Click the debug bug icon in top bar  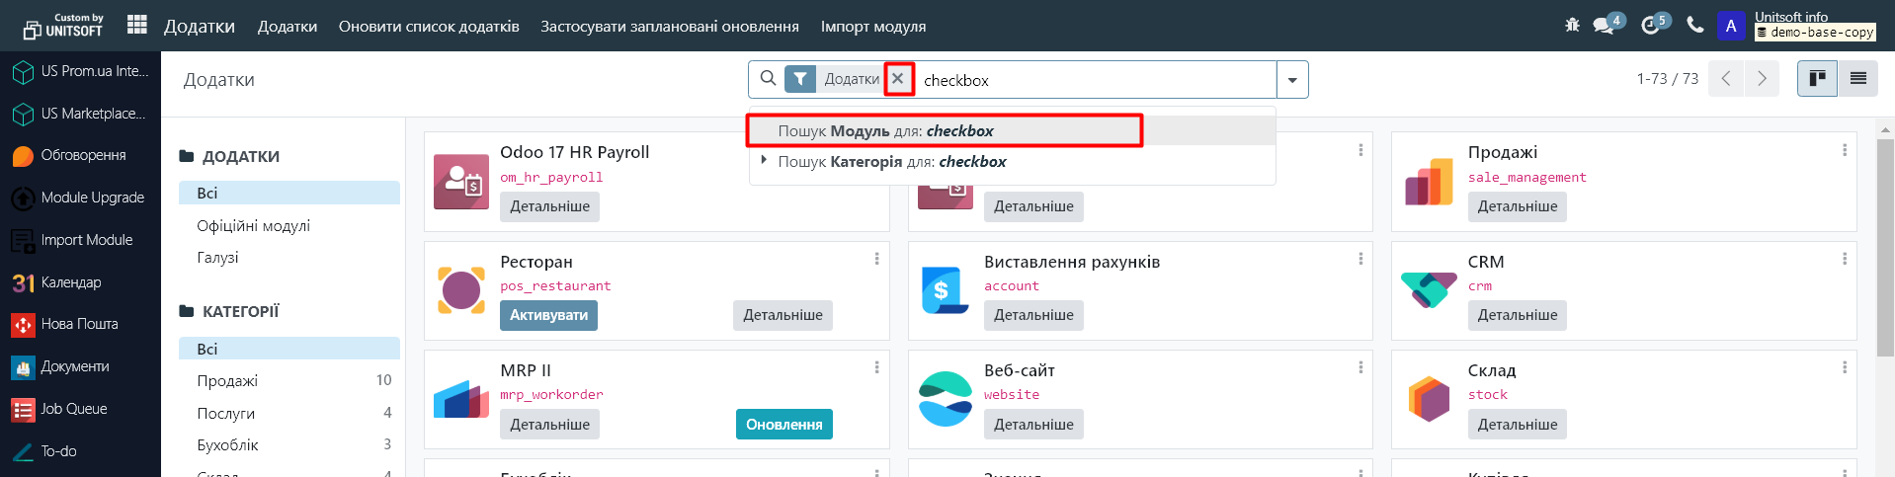1572,26
